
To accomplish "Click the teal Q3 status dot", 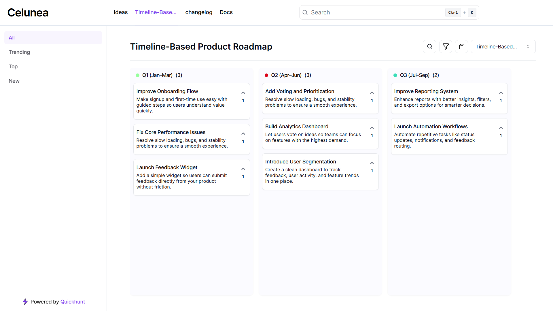I will [395, 75].
